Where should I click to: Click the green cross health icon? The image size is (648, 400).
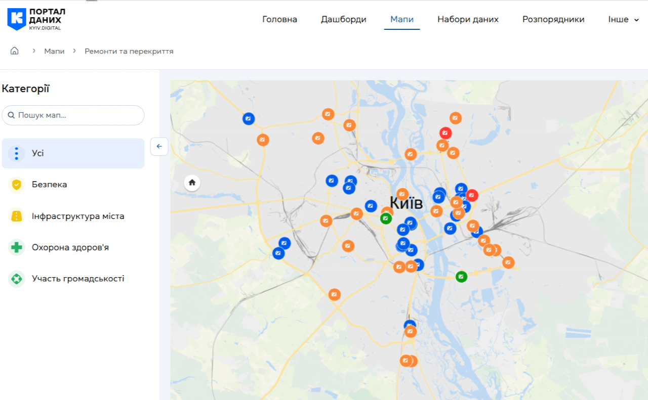click(x=17, y=247)
